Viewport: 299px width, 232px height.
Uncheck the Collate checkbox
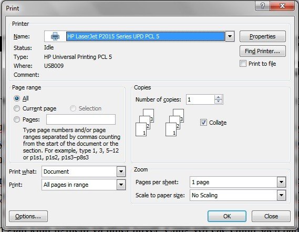(x=203, y=122)
